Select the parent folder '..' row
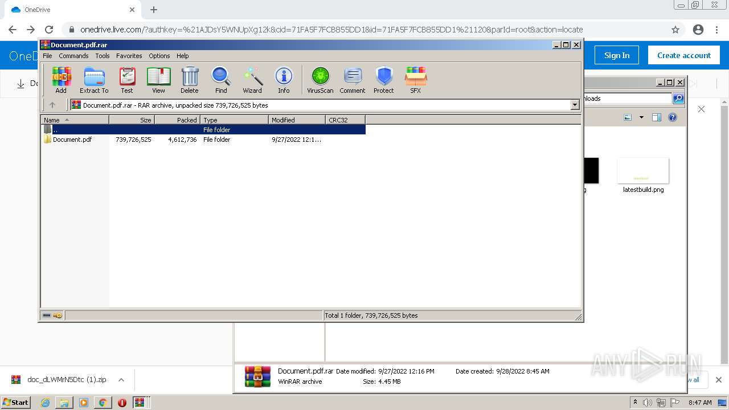729x410 pixels. [x=203, y=130]
